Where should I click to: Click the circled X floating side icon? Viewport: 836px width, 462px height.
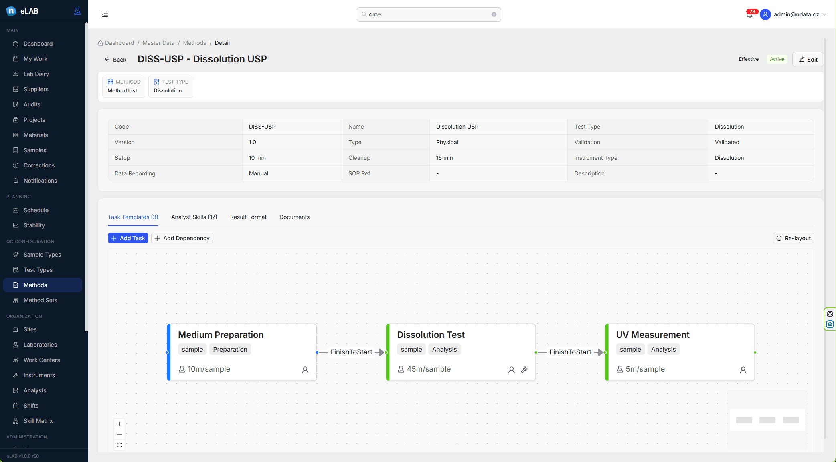(830, 314)
